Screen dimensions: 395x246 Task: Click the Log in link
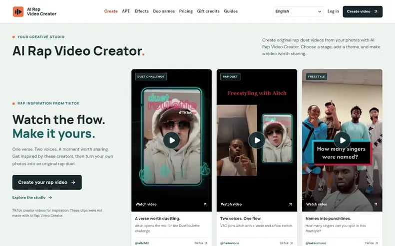tap(333, 11)
